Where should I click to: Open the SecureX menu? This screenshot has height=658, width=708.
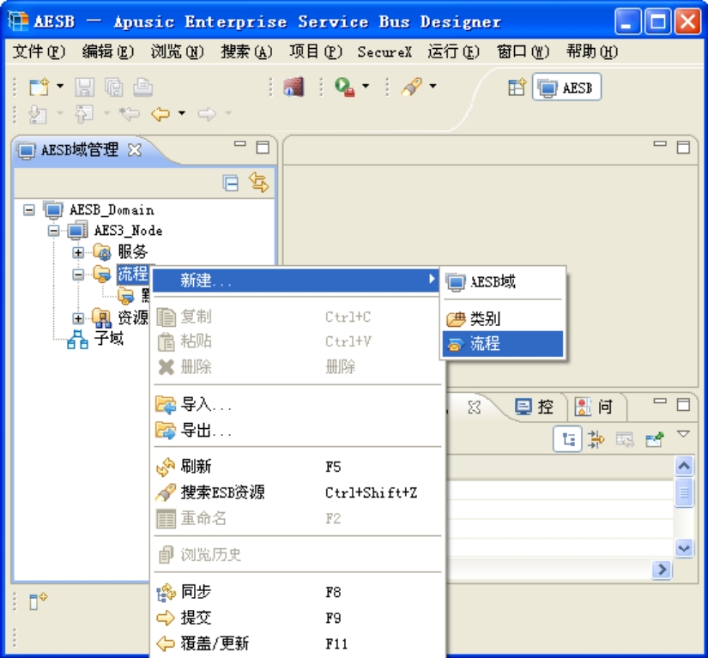tap(384, 51)
